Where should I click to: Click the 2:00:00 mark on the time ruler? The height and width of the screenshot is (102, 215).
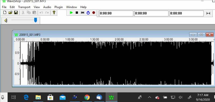(119, 39)
